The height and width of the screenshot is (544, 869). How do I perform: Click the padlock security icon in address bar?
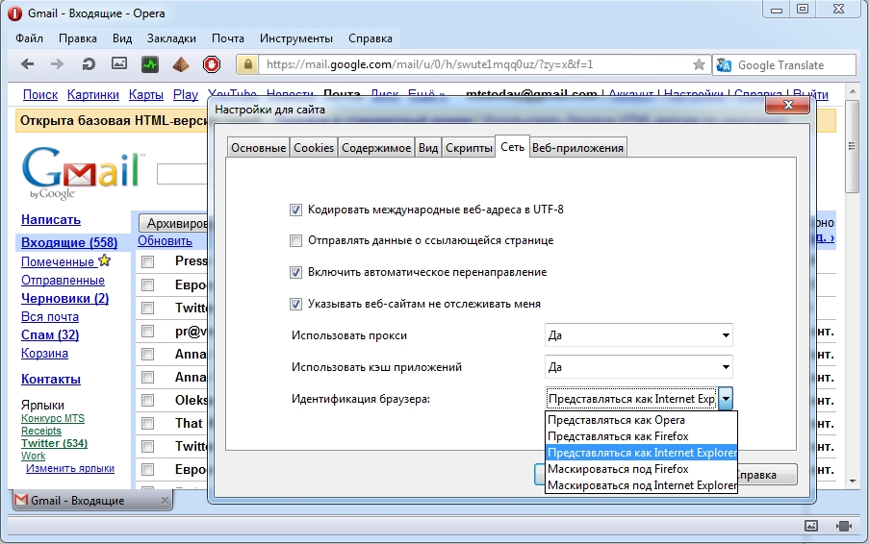pyautogui.click(x=248, y=65)
